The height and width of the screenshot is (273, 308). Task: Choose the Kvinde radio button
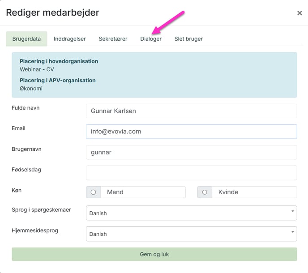[x=205, y=192]
